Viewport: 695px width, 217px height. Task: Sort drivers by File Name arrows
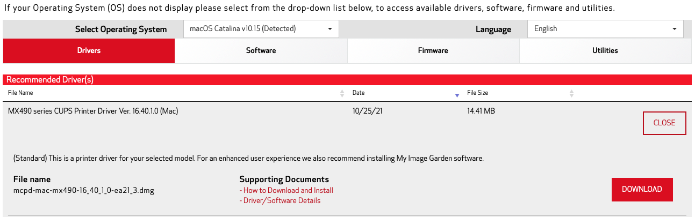pyautogui.click(x=342, y=93)
